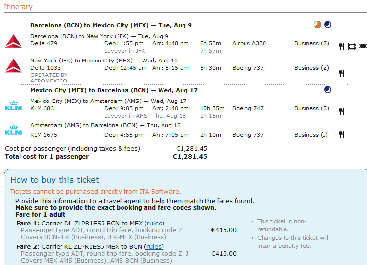Click the meal icon for Delta 1033
The height and width of the screenshot is (265, 367).
[x=342, y=73]
